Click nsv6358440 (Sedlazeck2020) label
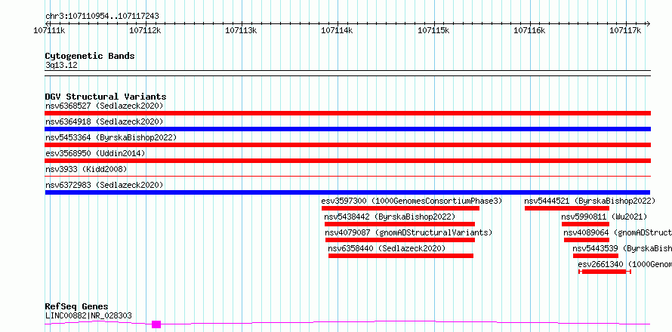Viewport: 672px width, 332px height. click(387, 248)
